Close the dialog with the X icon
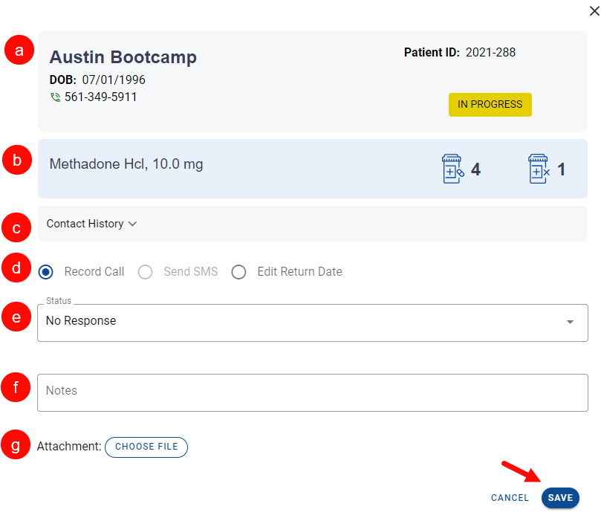 [x=594, y=11]
